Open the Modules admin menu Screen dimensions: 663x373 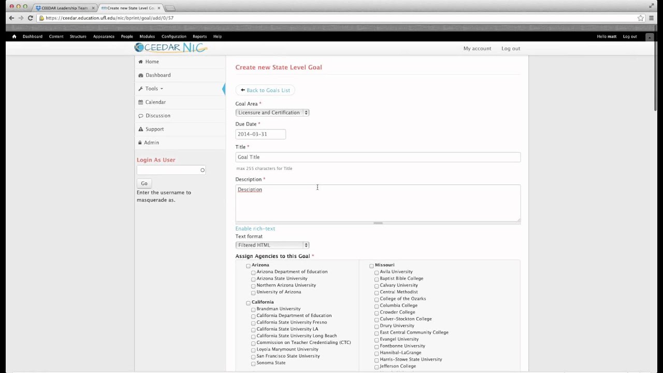pyautogui.click(x=147, y=37)
